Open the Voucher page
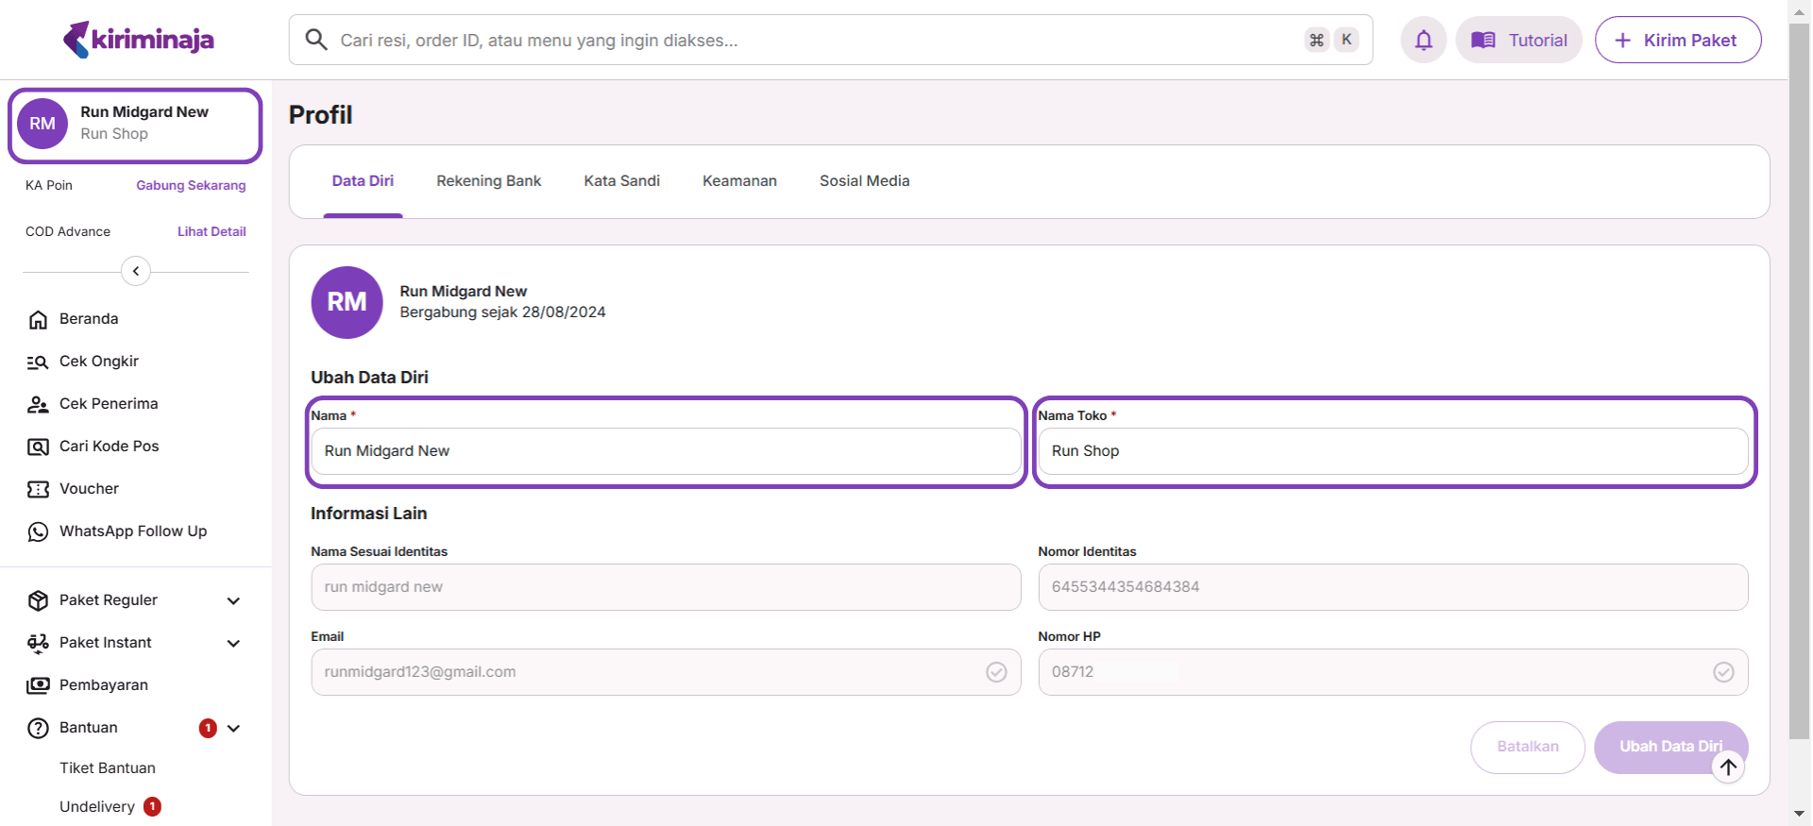1813x826 pixels. [x=89, y=489]
